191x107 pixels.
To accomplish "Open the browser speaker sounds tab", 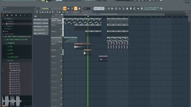I will (x=12, y=15).
